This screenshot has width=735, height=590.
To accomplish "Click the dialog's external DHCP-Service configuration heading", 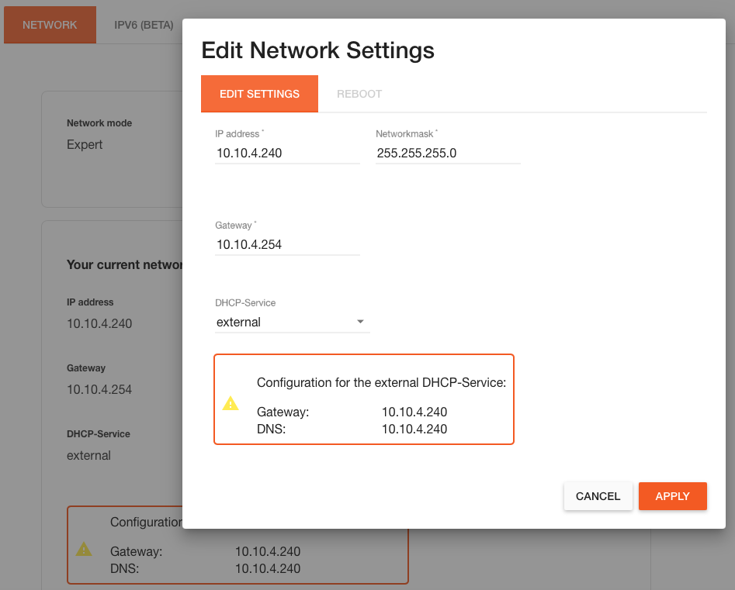I will tap(381, 382).
